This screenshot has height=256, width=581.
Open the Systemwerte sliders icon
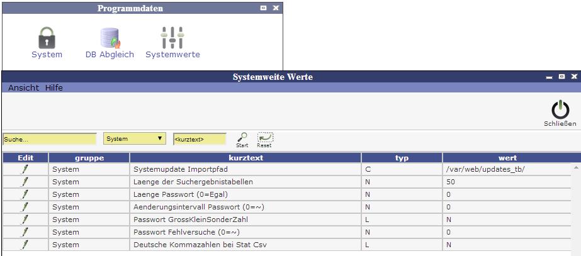172,38
